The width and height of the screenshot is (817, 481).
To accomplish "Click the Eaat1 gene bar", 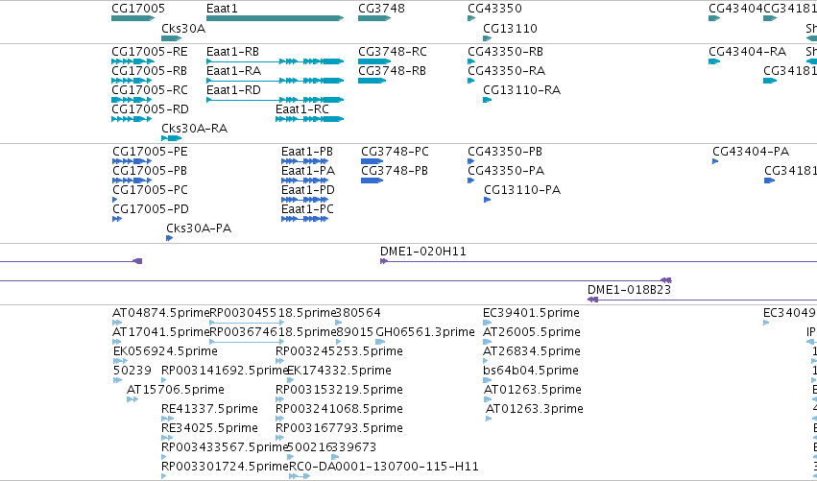I will tap(276, 18).
